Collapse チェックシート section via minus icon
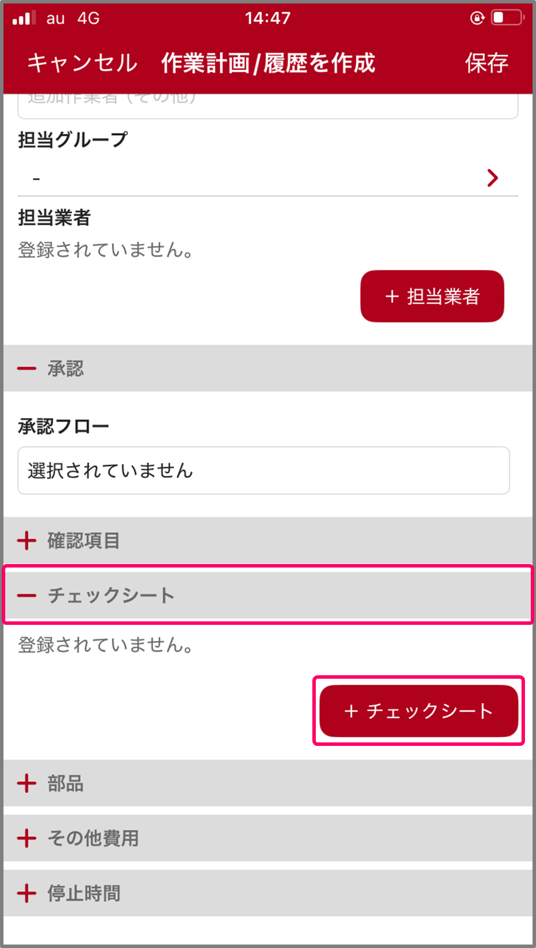536x948 pixels. (27, 595)
